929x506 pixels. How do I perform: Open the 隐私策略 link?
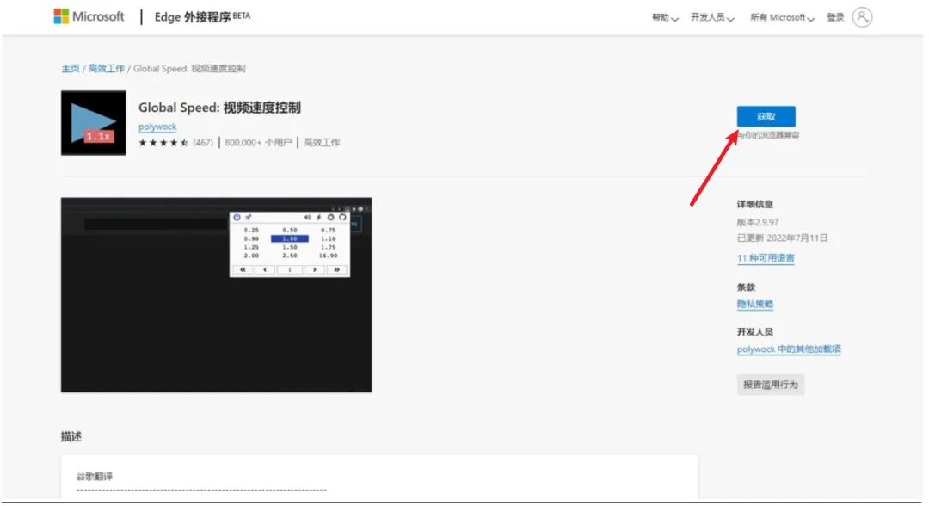(x=755, y=305)
